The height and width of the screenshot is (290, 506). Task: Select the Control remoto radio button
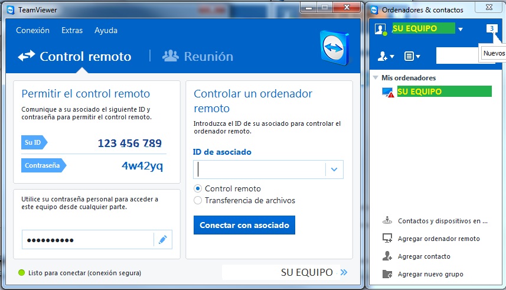click(198, 188)
